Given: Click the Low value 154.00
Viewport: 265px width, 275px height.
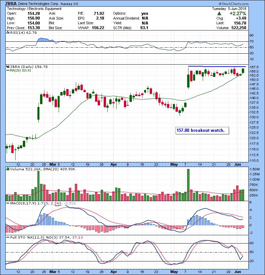Looking at the screenshot, I should (34, 23).
